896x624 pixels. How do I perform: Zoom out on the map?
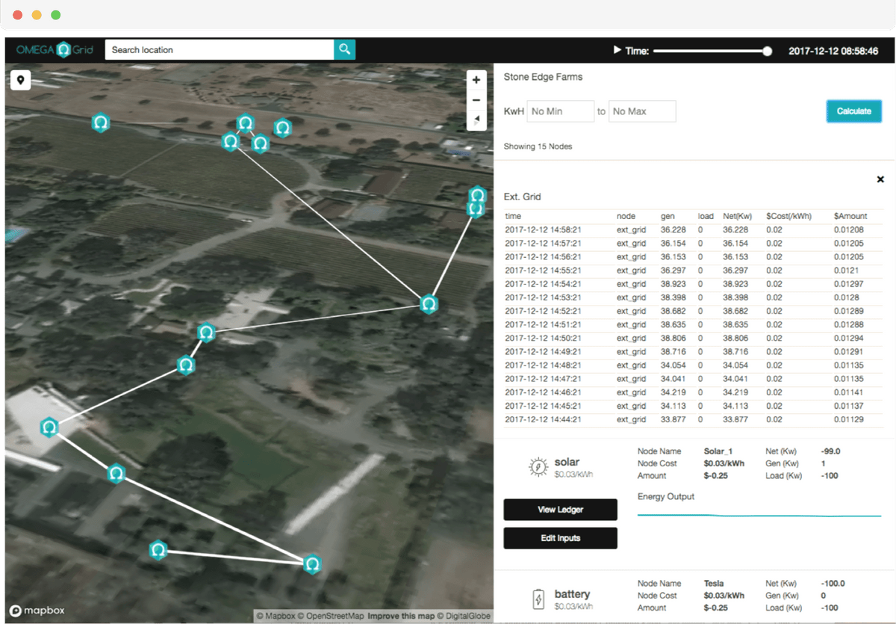476,100
